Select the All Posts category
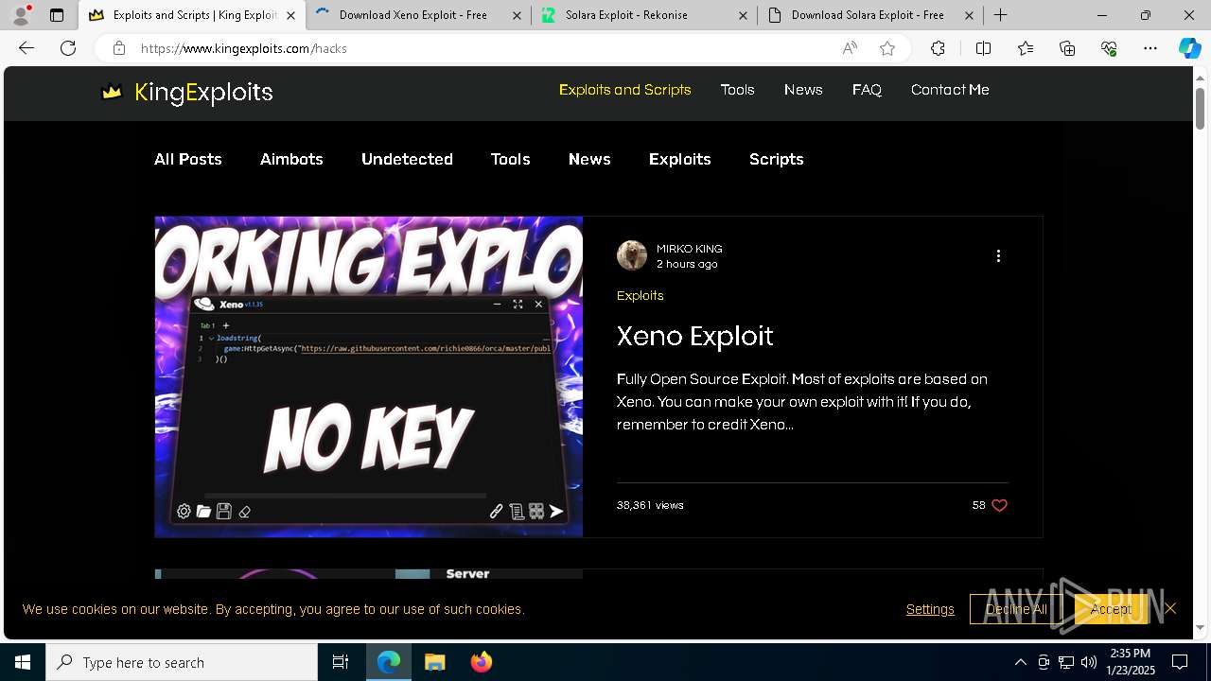 pos(187,159)
